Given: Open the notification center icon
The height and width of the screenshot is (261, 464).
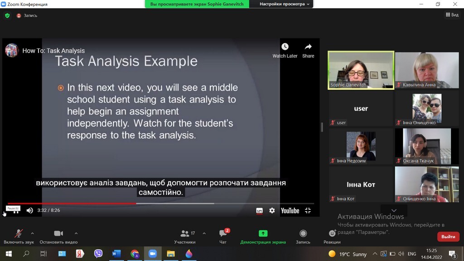Looking at the screenshot, I should pyautogui.click(x=452, y=254).
